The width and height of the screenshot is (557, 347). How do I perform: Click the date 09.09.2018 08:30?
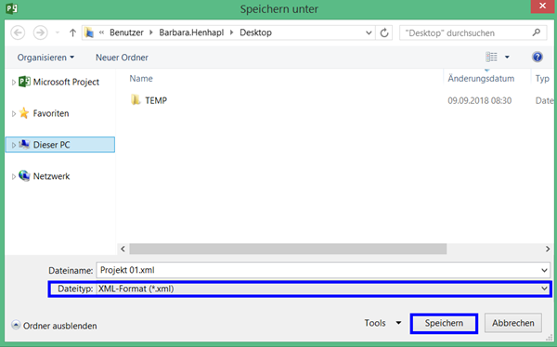[480, 100]
